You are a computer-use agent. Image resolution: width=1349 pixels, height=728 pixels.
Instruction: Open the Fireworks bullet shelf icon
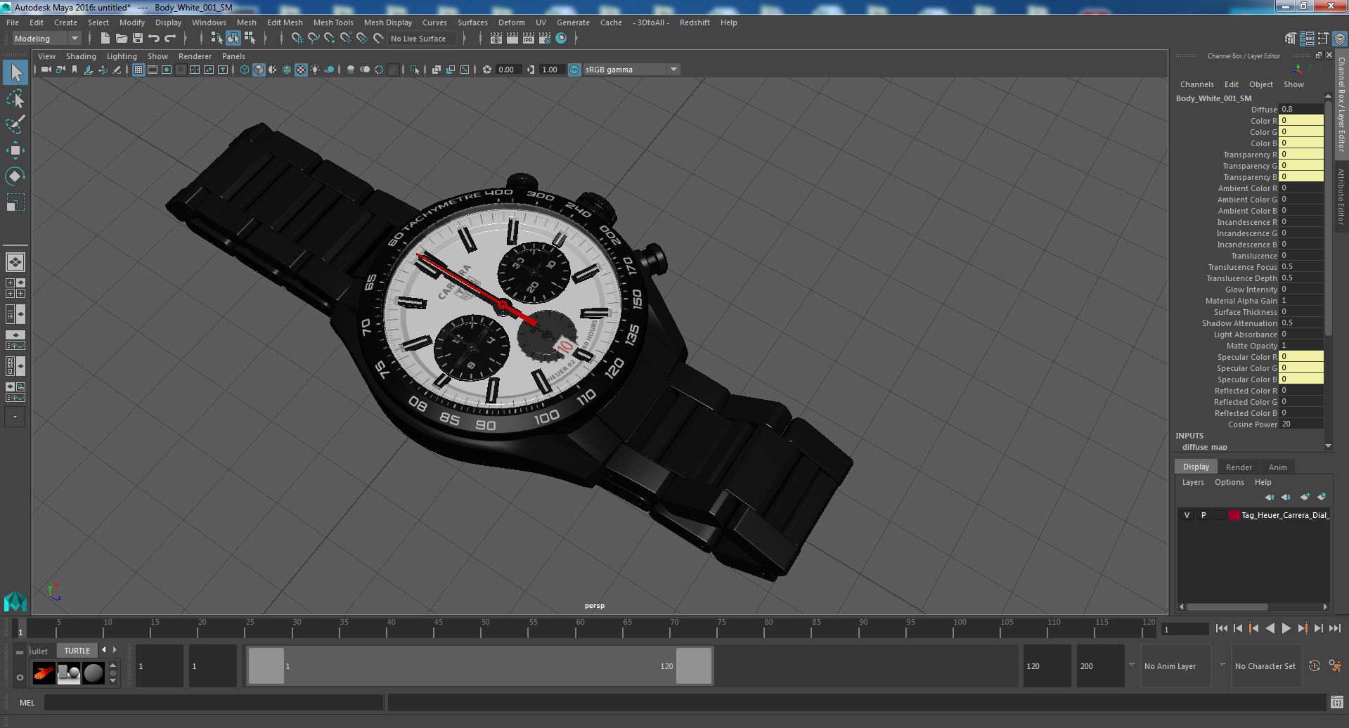[44, 673]
